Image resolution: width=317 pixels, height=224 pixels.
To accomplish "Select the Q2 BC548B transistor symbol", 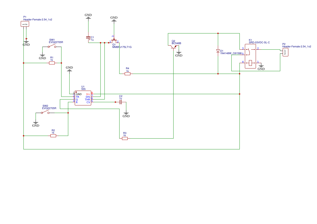I will [x=173, y=47].
